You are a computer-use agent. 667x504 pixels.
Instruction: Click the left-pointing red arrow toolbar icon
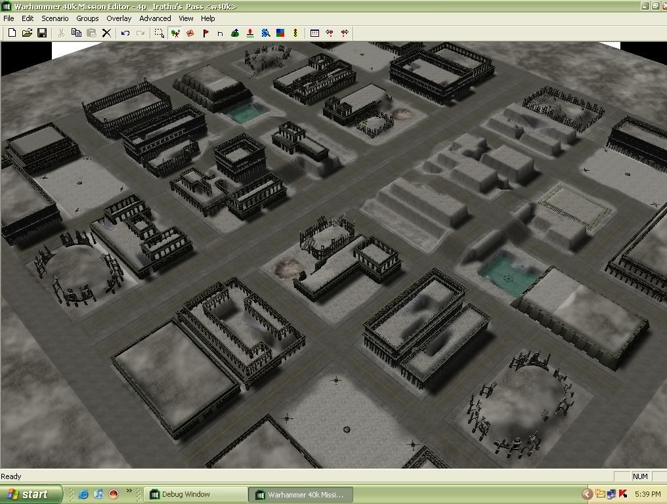[x=330, y=33]
